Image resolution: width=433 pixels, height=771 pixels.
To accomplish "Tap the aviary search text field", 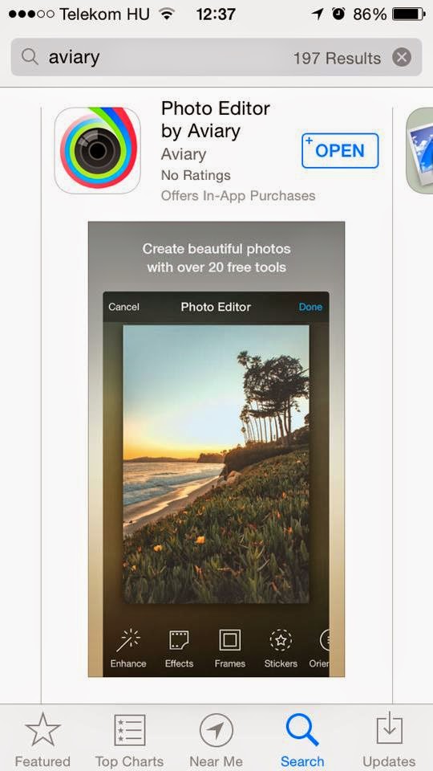I will pos(216,58).
